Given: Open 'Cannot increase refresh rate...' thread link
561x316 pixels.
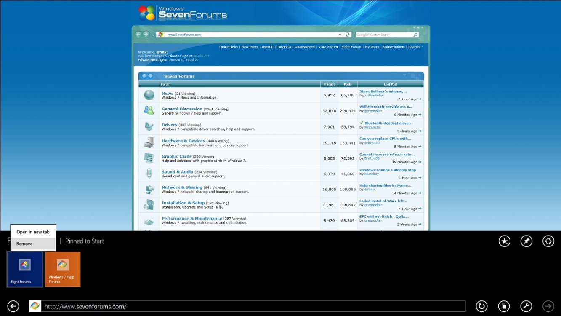Looking at the screenshot, I should (x=387, y=154).
